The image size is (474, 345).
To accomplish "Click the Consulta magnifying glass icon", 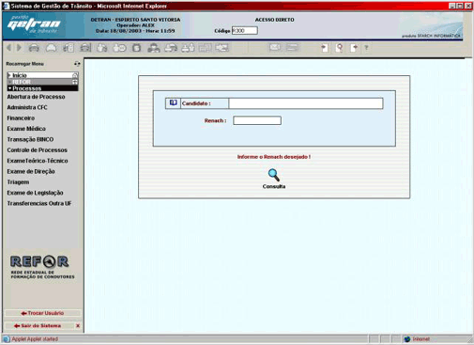I will pyautogui.click(x=274, y=175).
